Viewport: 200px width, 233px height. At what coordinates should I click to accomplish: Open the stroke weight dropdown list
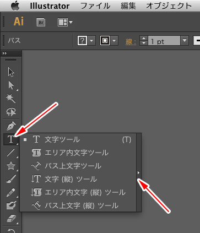(185, 41)
